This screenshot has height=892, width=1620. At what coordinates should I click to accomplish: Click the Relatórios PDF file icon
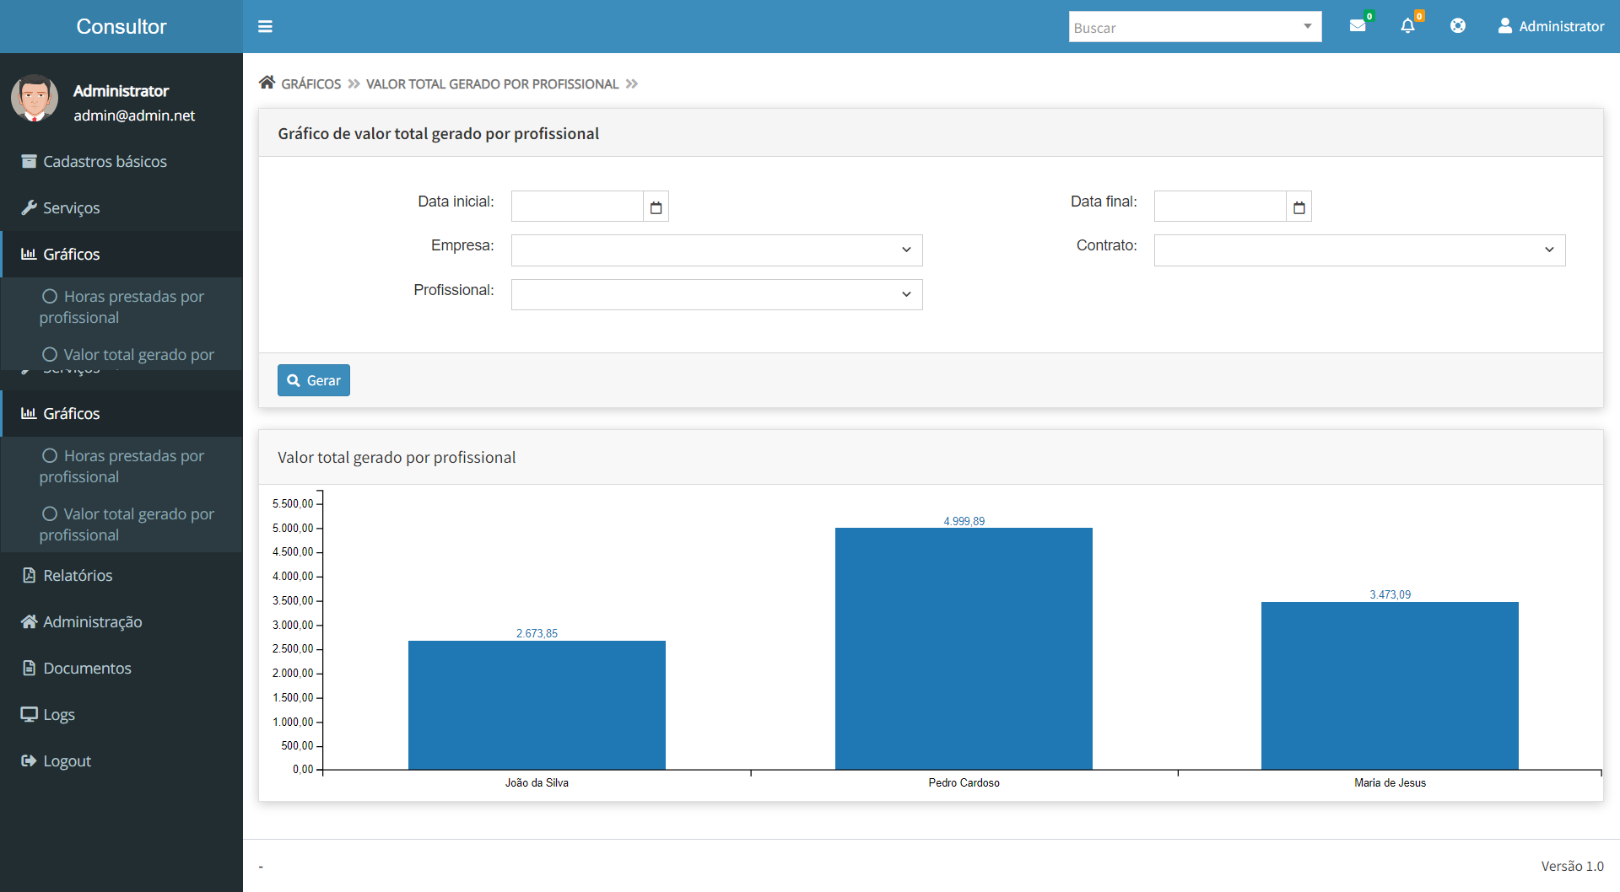click(x=29, y=575)
